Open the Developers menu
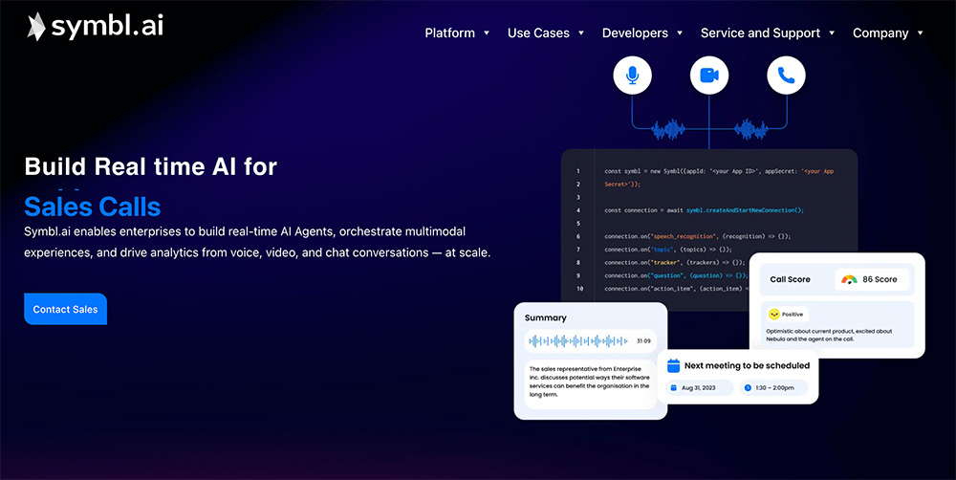 (x=635, y=33)
